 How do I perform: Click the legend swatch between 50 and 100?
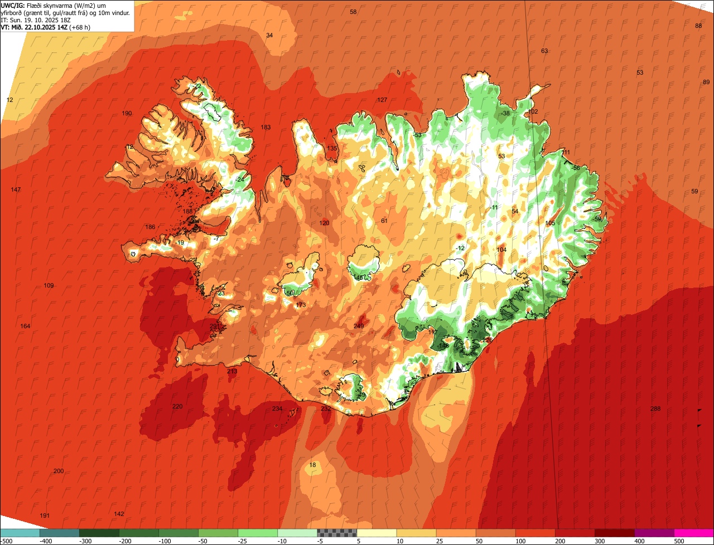[495, 533]
